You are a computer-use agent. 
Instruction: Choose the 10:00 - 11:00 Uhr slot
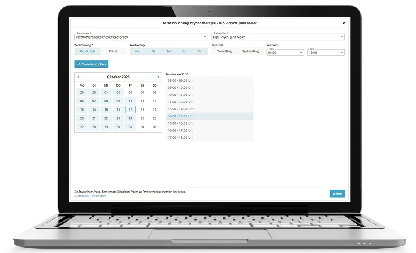coord(181,95)
